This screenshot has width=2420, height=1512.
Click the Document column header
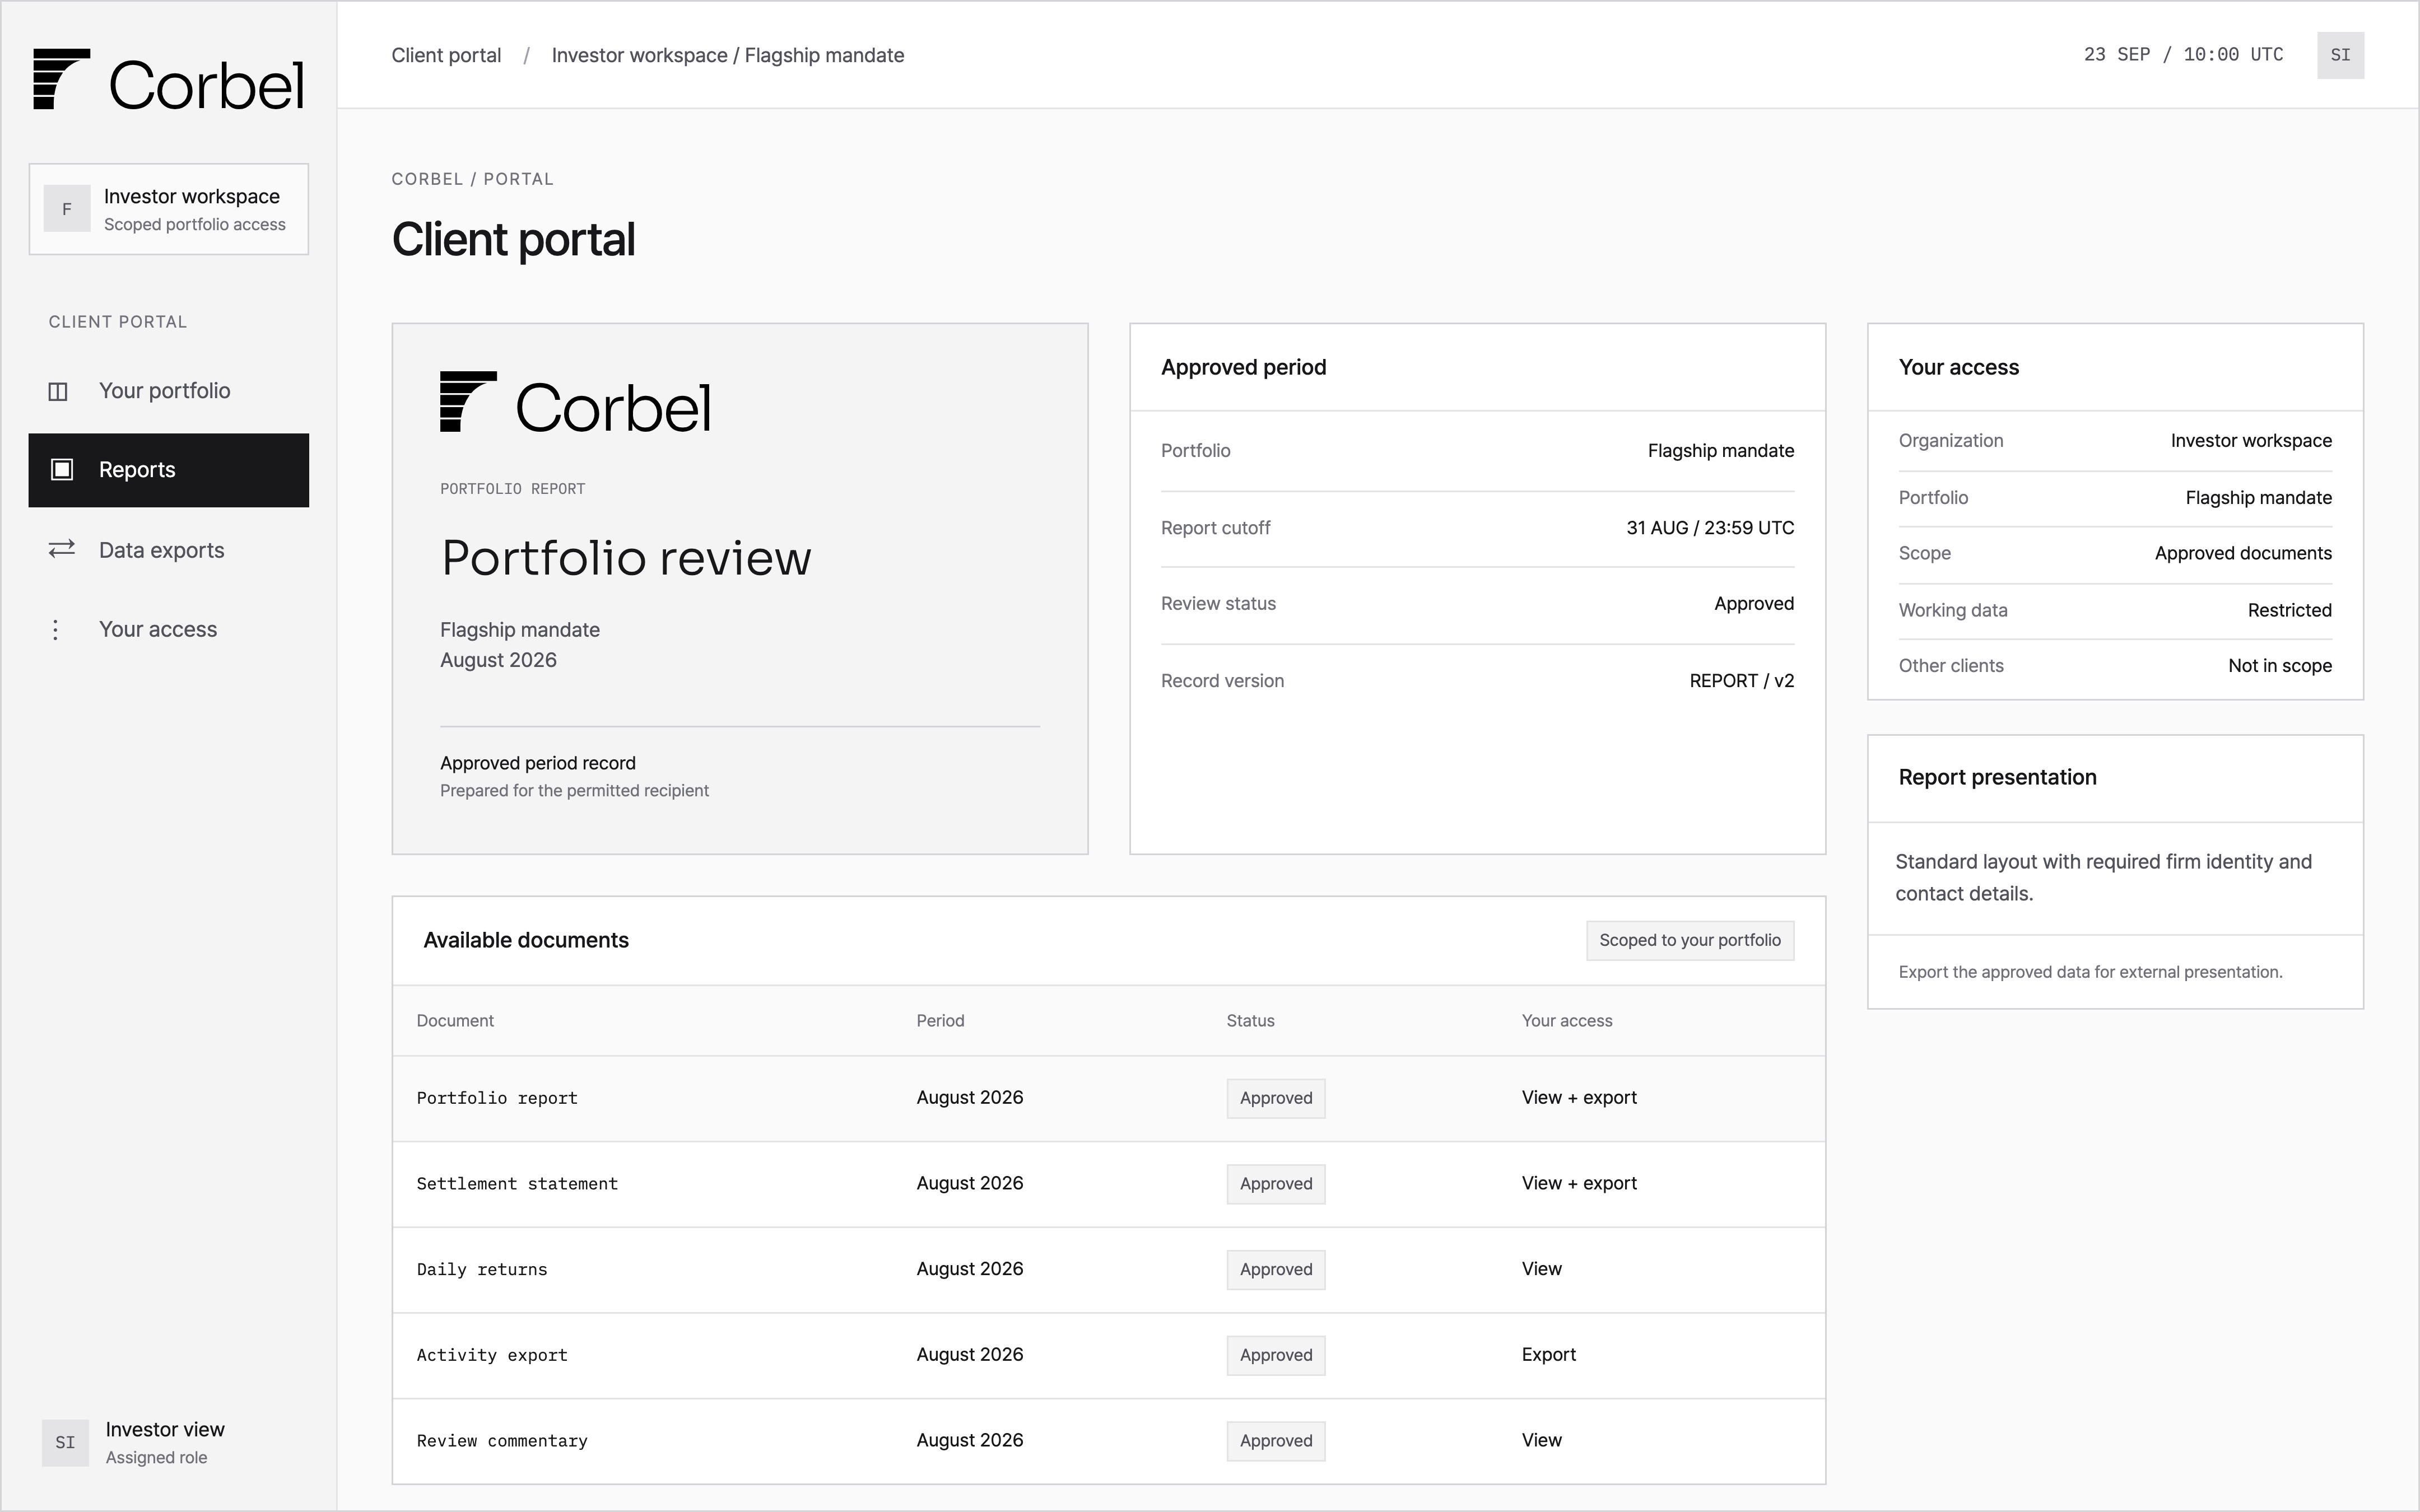tap(455, 1021)
